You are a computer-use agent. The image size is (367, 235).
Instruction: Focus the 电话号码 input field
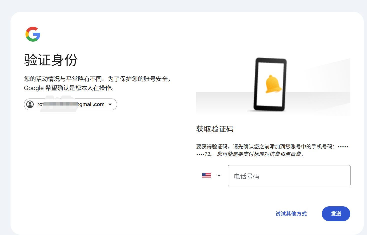tap(289, 176)
